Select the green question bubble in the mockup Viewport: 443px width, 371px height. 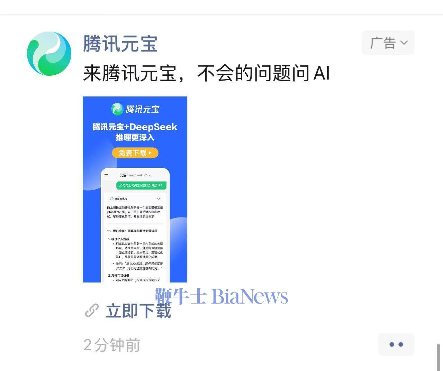coord(141,186)
